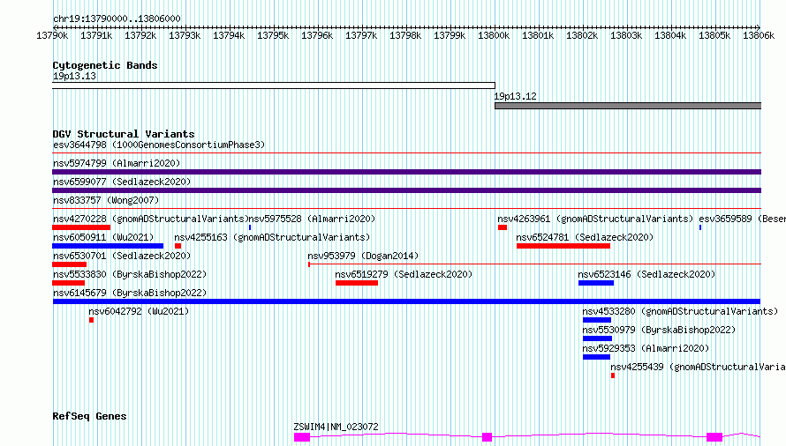Open the ZSWIM4|NM_023072 gene label
Image resolution: width=786 pixels, height=446 pixels.
click(x=336, y=427)
